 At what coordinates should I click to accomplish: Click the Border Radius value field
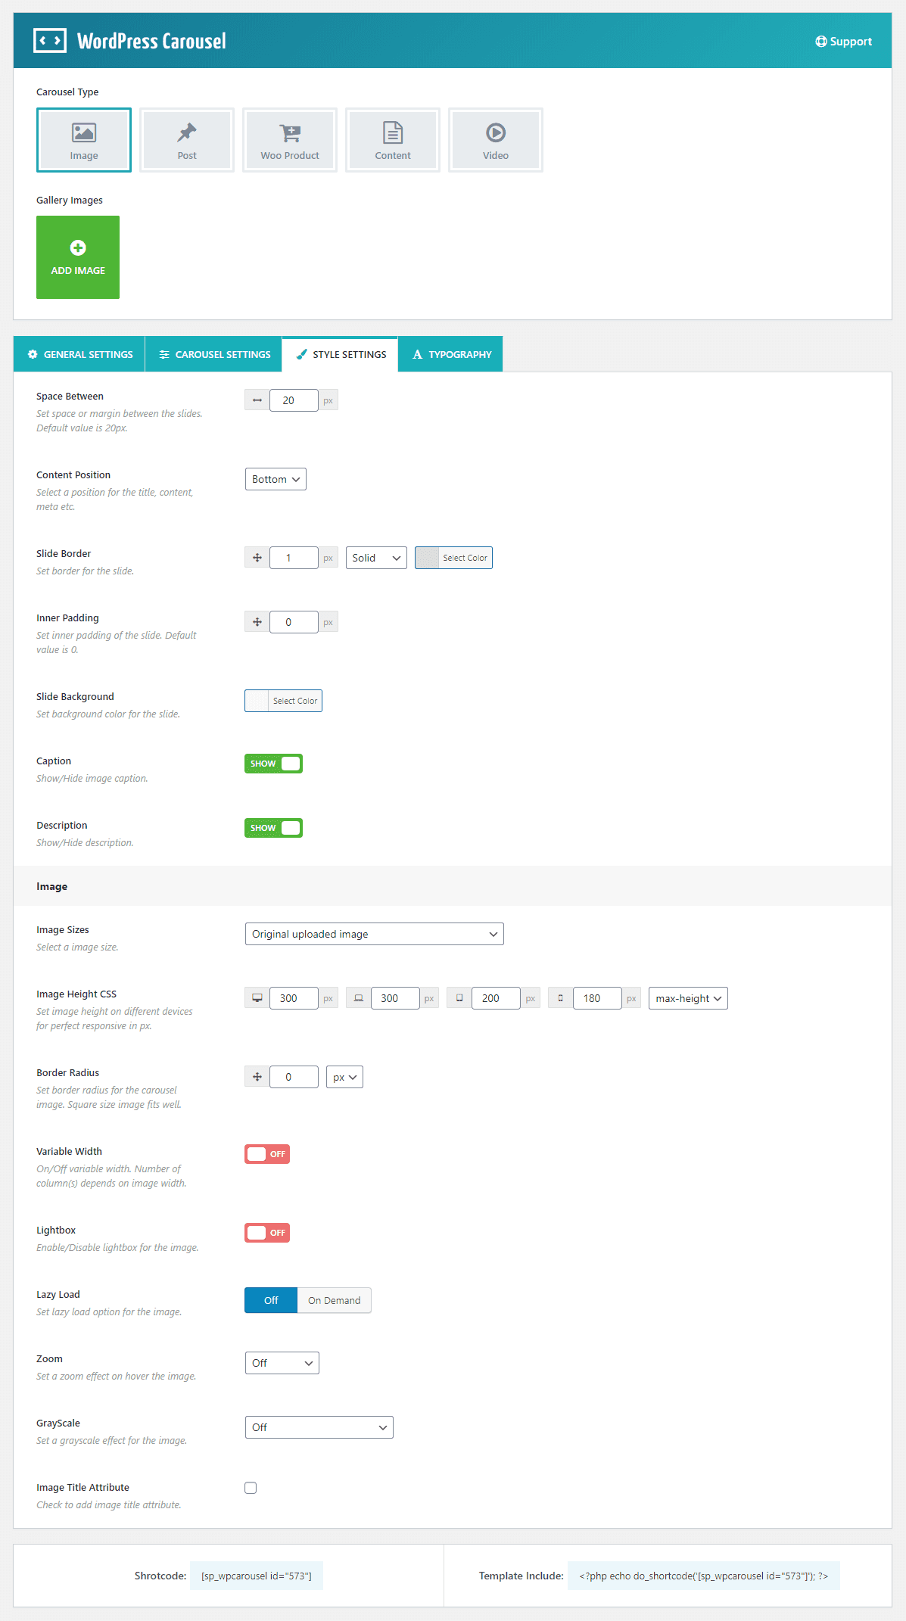tap(294, 1077)
